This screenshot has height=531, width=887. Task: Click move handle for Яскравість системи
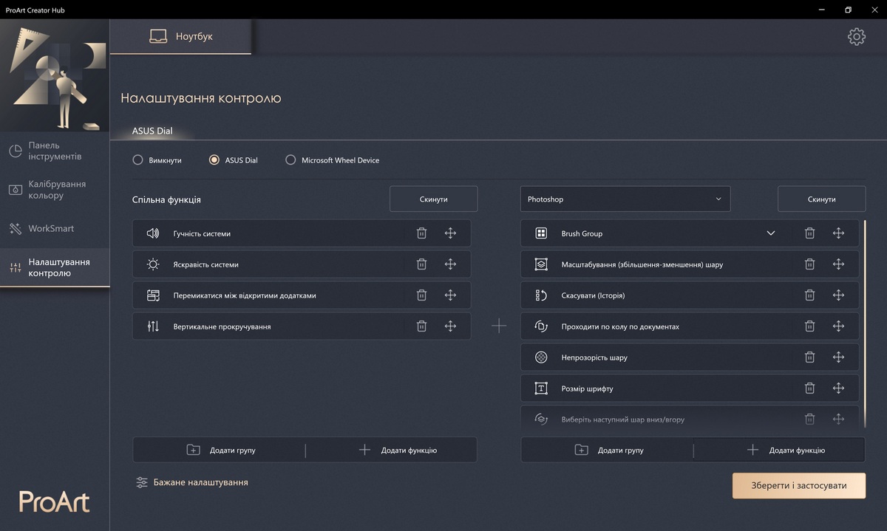coord(450,264)
